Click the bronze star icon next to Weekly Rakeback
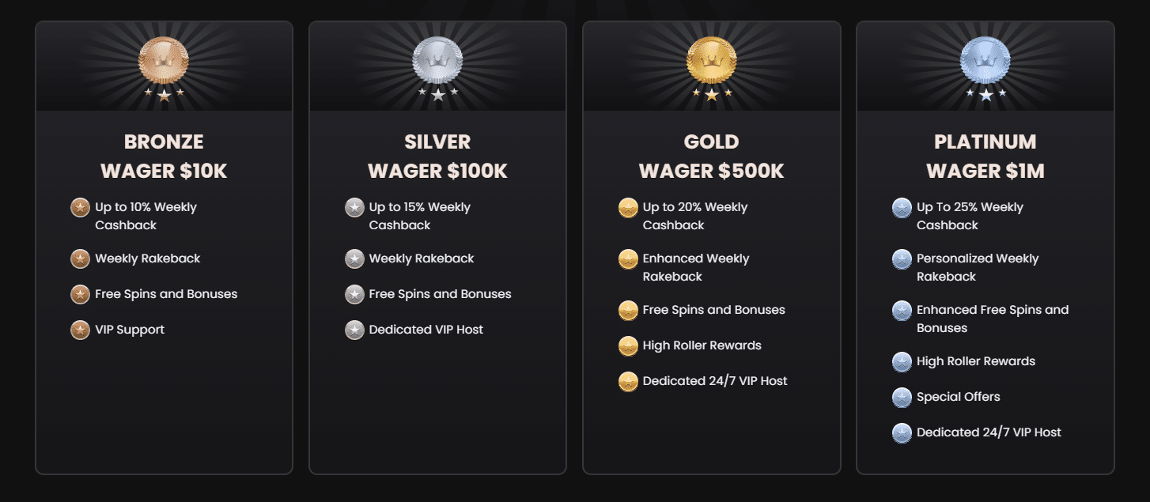The width and height of the screenshot is (1150, 502). [80, 259]
